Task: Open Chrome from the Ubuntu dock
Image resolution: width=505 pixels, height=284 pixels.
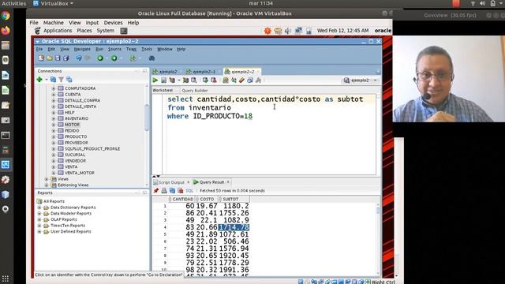Action: click(6, 16)
